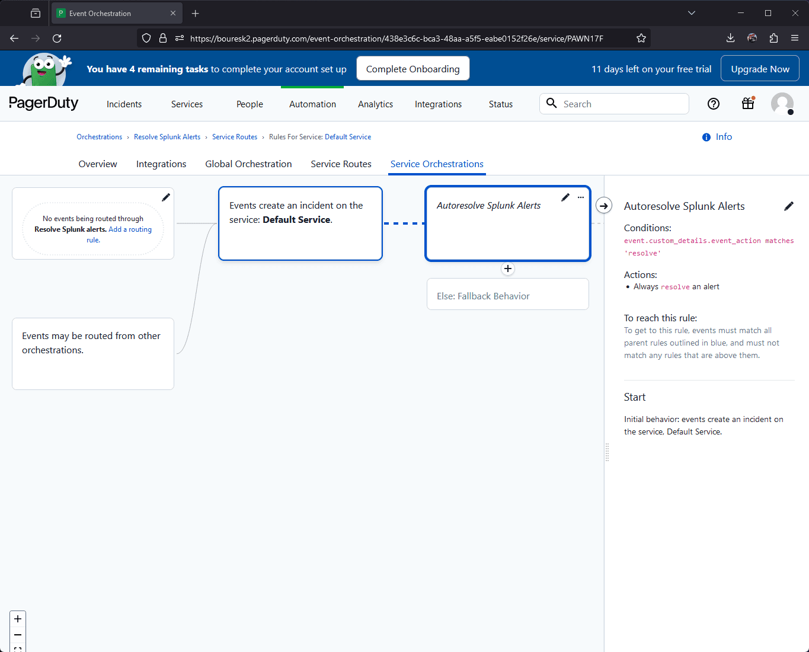The image size is (809, 652).
Task: Open the help question mark menu
Action: (714, 104)
